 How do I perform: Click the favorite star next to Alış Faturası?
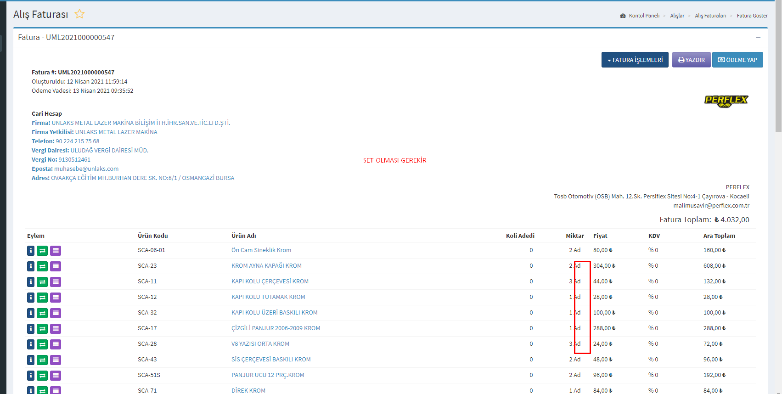(79, 14)
